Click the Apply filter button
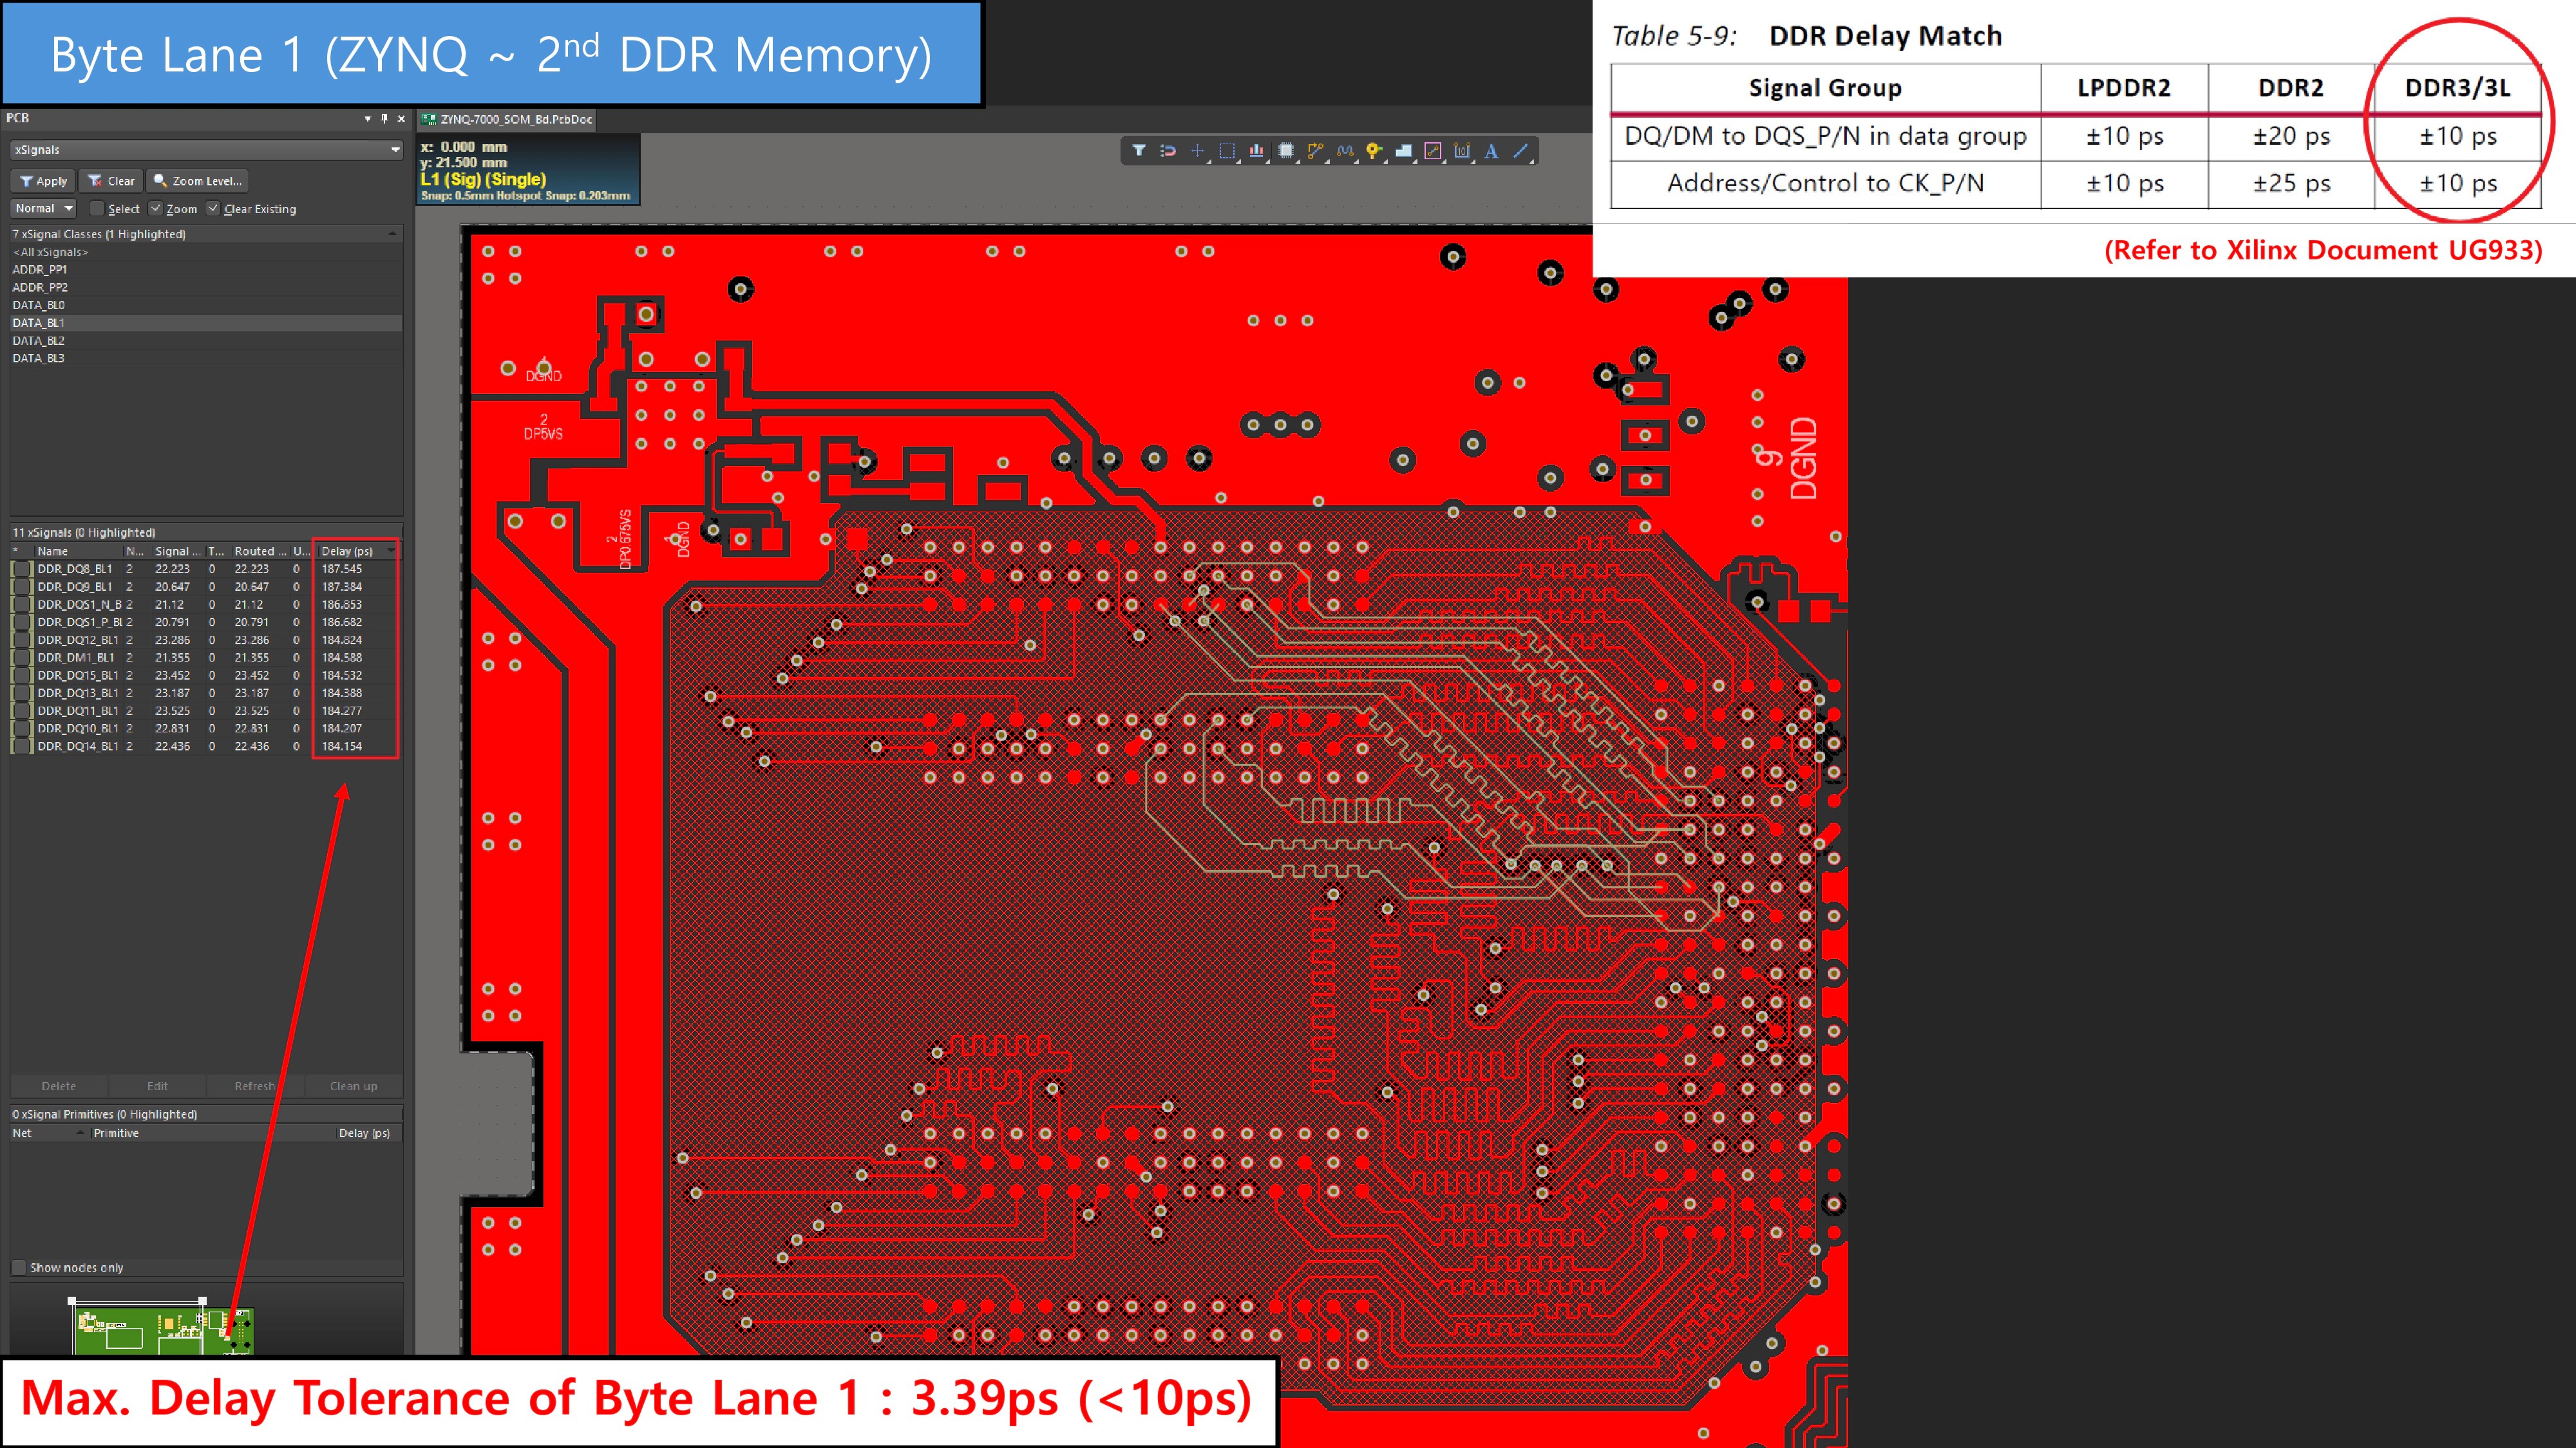Screen dimensions: 2576x1448 (43, 181)
